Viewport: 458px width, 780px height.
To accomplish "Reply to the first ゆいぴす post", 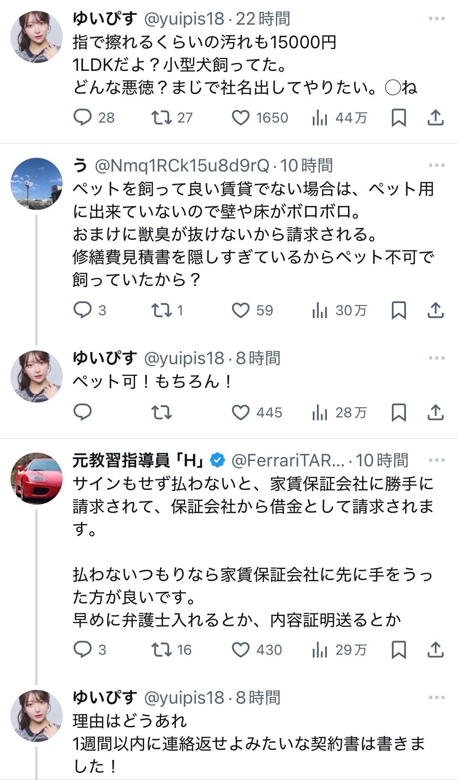I will (83, 117).
